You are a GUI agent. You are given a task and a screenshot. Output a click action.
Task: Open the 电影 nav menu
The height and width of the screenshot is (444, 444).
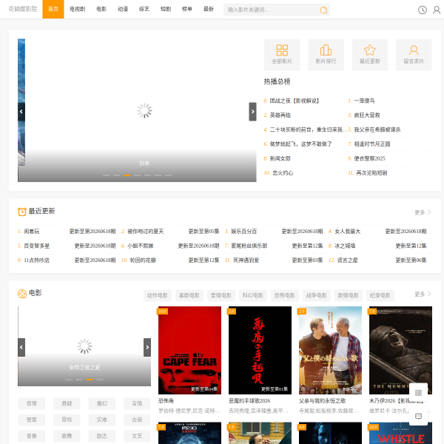pos(101,9)
